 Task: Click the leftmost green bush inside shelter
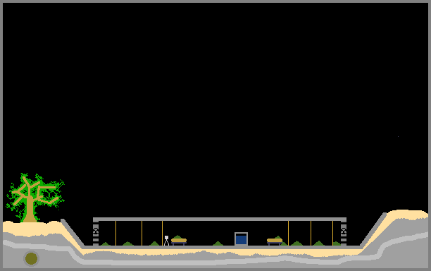point(105,243)
